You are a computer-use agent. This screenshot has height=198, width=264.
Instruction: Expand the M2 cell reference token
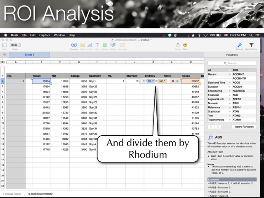coord(162,81)
